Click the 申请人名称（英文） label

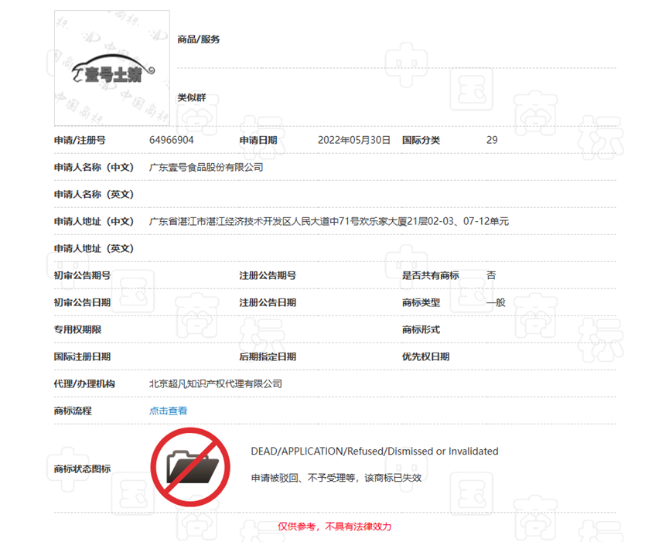point(94,194)
